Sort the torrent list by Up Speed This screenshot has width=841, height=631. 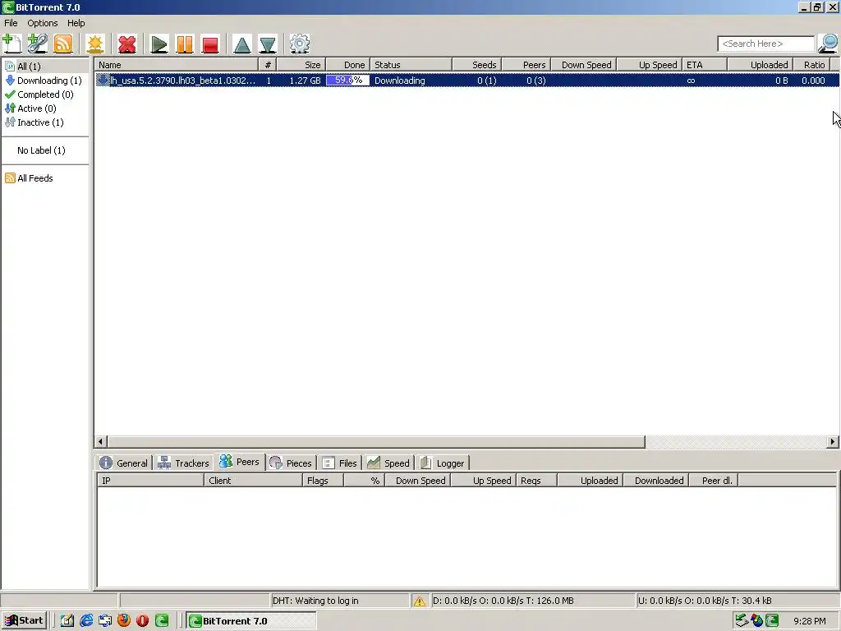pyautogui.click(x=649, y=65)
